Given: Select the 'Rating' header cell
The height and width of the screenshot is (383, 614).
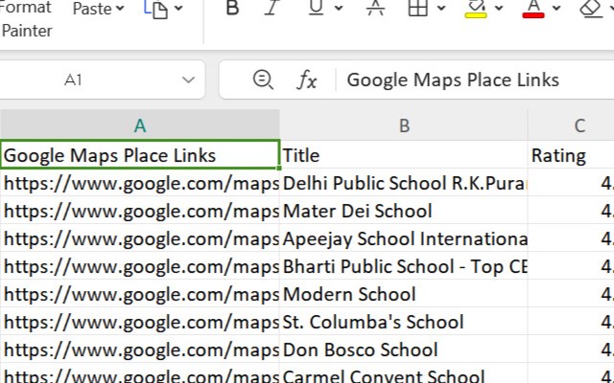Looking at the screenshot, I should click(x=571, y=155).
